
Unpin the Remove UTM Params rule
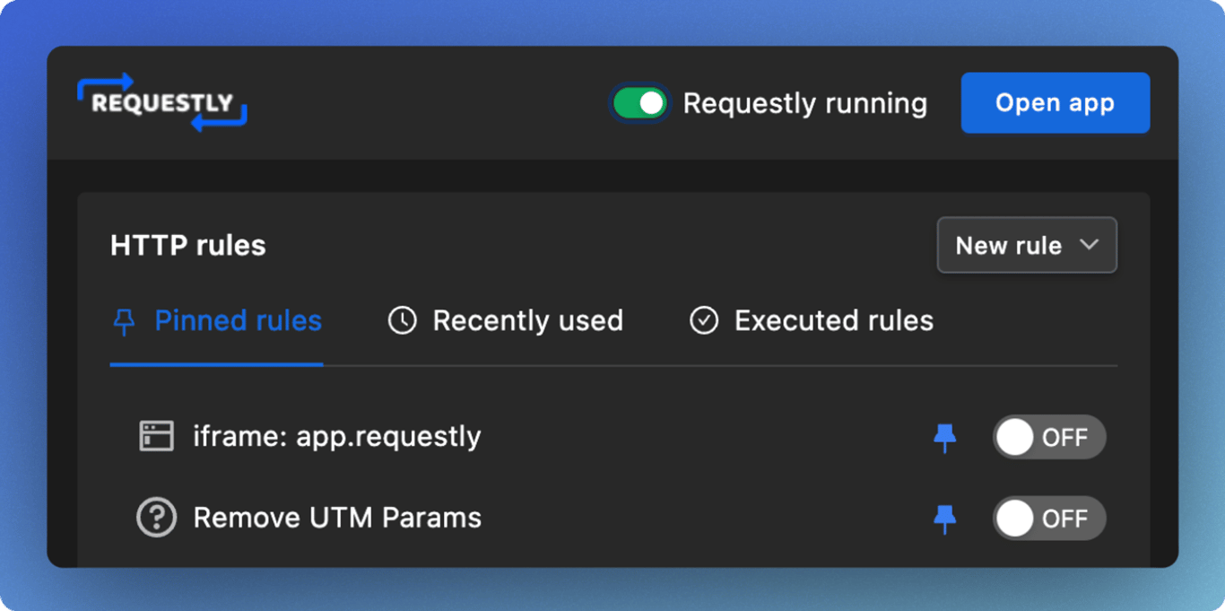click(944, 519)
